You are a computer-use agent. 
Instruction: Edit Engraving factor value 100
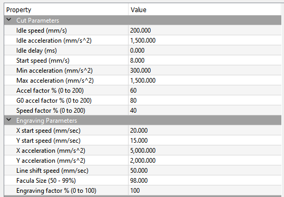click(205, 191)
